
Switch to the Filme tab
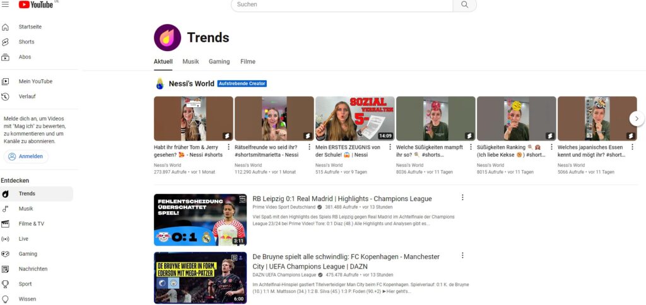pyautogui.click(x=248, y=62)
